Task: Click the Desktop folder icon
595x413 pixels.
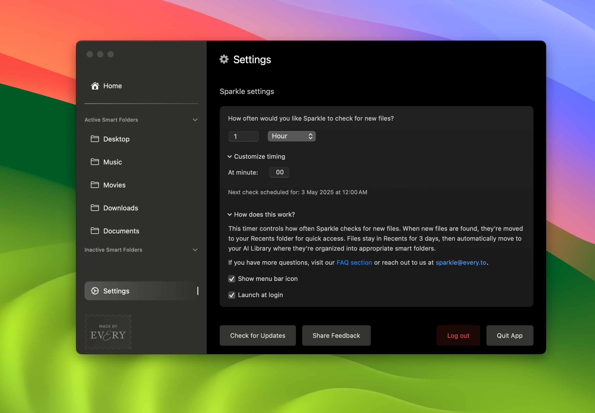Action: tap(95, 139)
